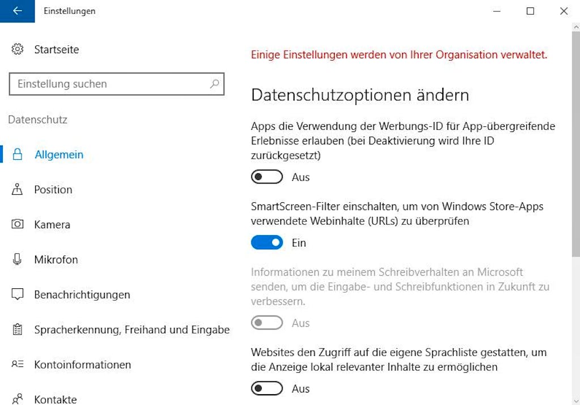Viewport: 580px width, 405px height.
Task: Enable the Werbungs-ID toggle
Action: [x=267, y=177]
